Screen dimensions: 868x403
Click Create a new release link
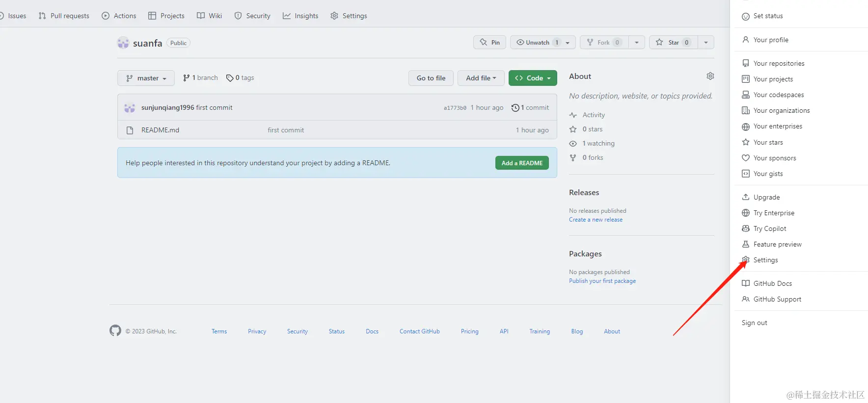point(596,220)
